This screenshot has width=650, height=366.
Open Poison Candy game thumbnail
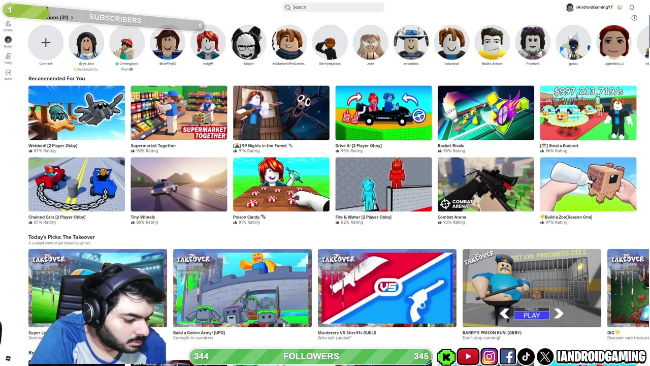[281, 185]
